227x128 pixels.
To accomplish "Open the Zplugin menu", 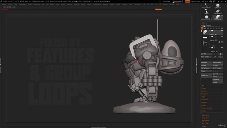I will pos(165,5).
